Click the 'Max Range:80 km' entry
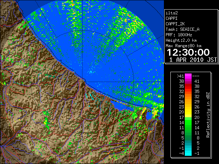The width and height of the screenshot is (219, 164). [183, 46]
